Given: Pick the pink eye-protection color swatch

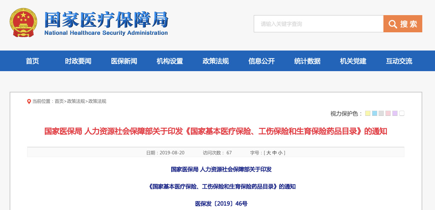Looking at the screenshot, I should click(x=388, y=113).
